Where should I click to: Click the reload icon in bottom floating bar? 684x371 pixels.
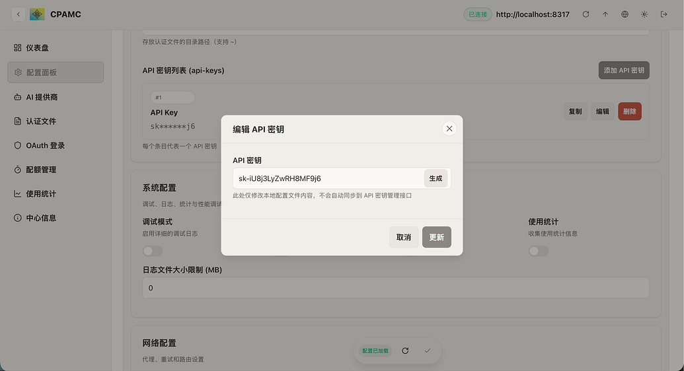click(405, 351)
